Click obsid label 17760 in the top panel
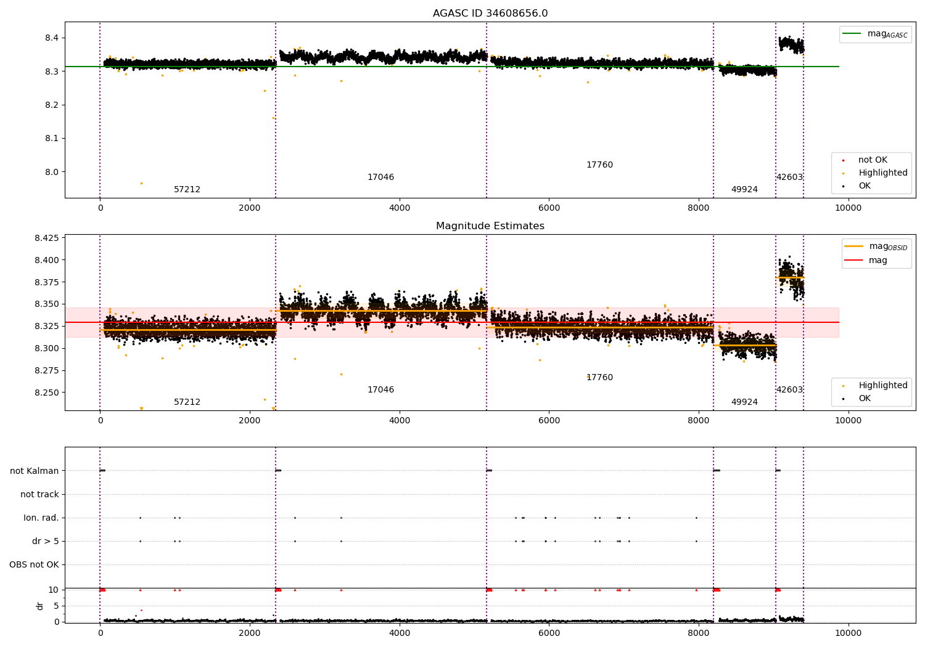This screenshot has width=925, height=647. pos(599,165)
